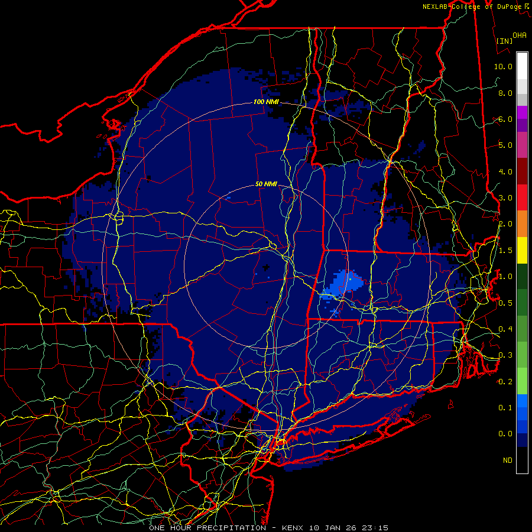
Task: Select the 0.4 legend value
Action: pos(505,329)
